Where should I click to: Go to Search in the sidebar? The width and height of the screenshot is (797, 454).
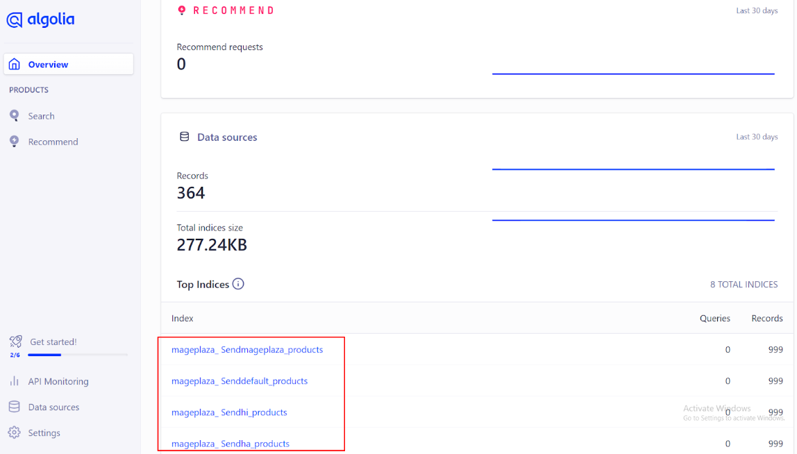(x=41, y=116)
